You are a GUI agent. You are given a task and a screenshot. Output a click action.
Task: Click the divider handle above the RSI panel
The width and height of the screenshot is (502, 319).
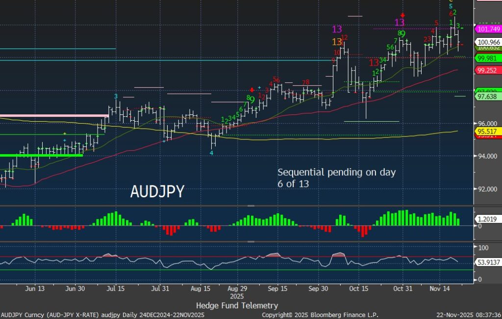pyautogui.click(x=251, y=241)
